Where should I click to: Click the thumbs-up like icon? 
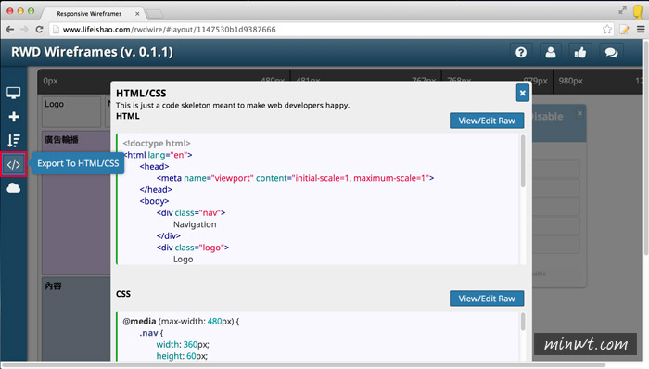click(580, 53)
